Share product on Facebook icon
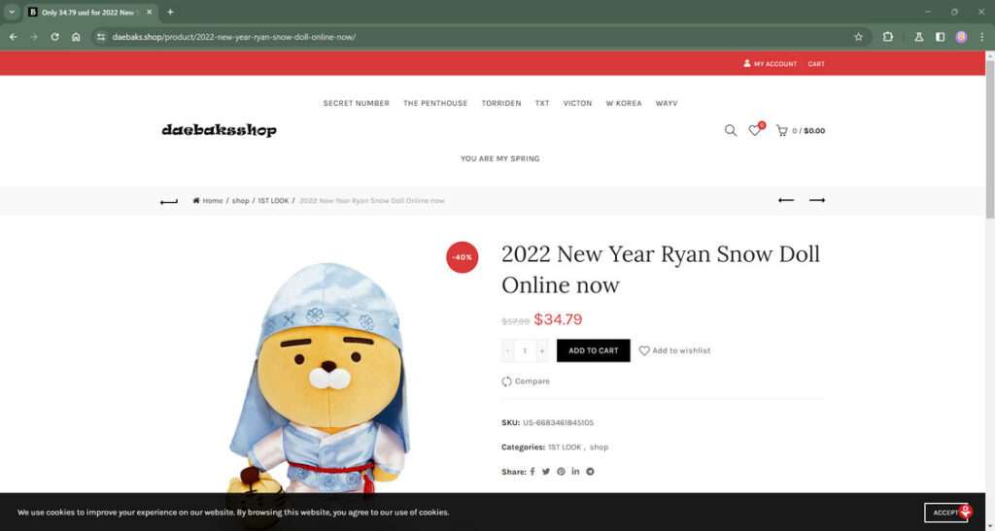The image size is (995, 531). 532,472
